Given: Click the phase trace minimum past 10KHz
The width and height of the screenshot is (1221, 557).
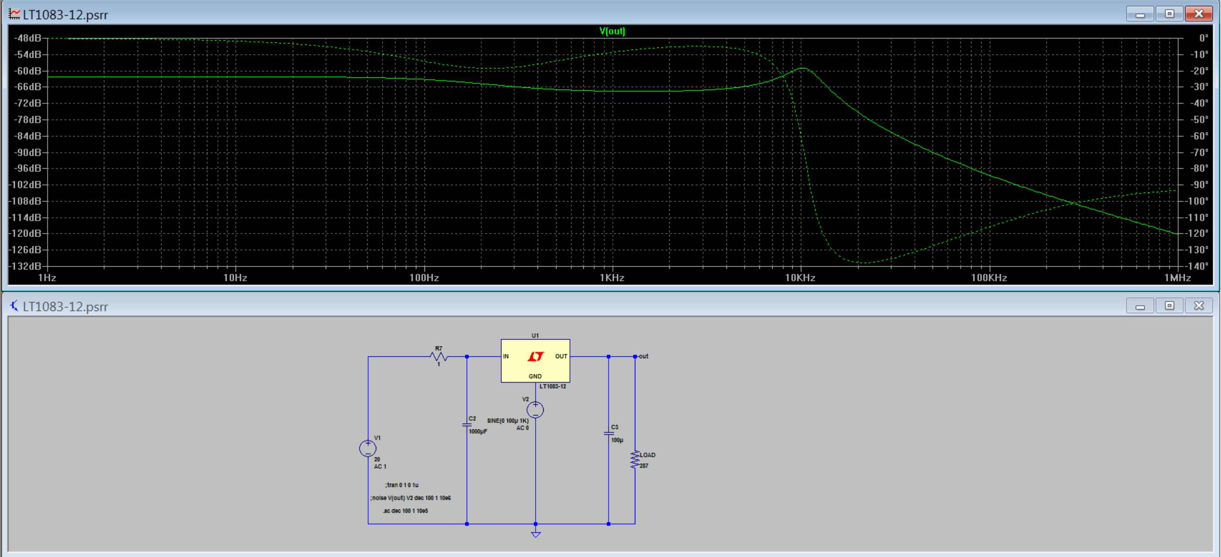Looking at the screenshot, I should coord(864,263).
